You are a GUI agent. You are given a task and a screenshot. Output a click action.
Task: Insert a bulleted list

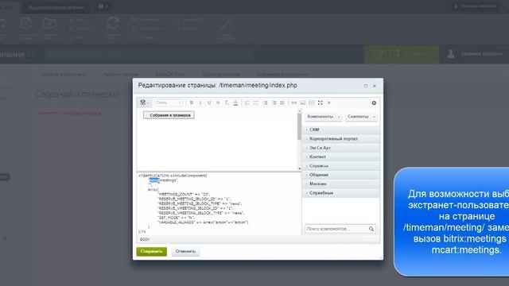(x=256, y=102)
